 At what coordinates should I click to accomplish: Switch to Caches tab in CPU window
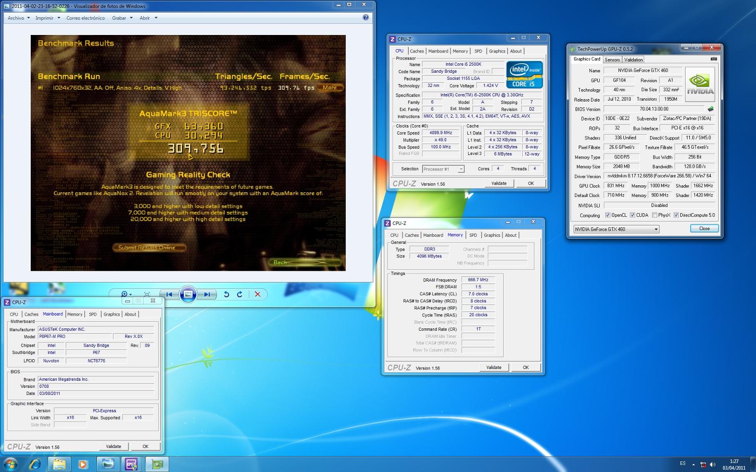click(x=417, y=51)
